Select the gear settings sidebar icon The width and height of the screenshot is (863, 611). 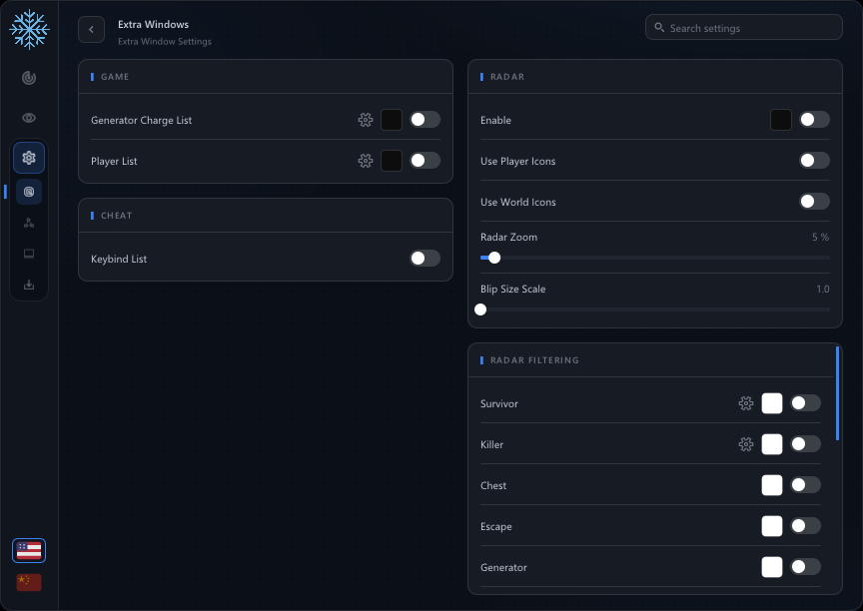point(29,158)
